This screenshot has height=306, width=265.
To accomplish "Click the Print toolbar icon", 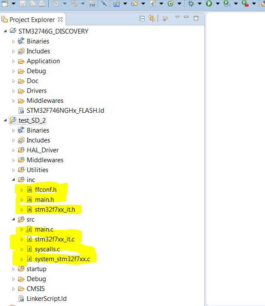I will click(x=42, y=4).
